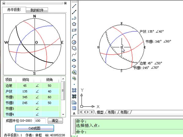The height and width of the screenshot is (137, 183).
Task: Select the Arc tool
Action: point(74,36)
